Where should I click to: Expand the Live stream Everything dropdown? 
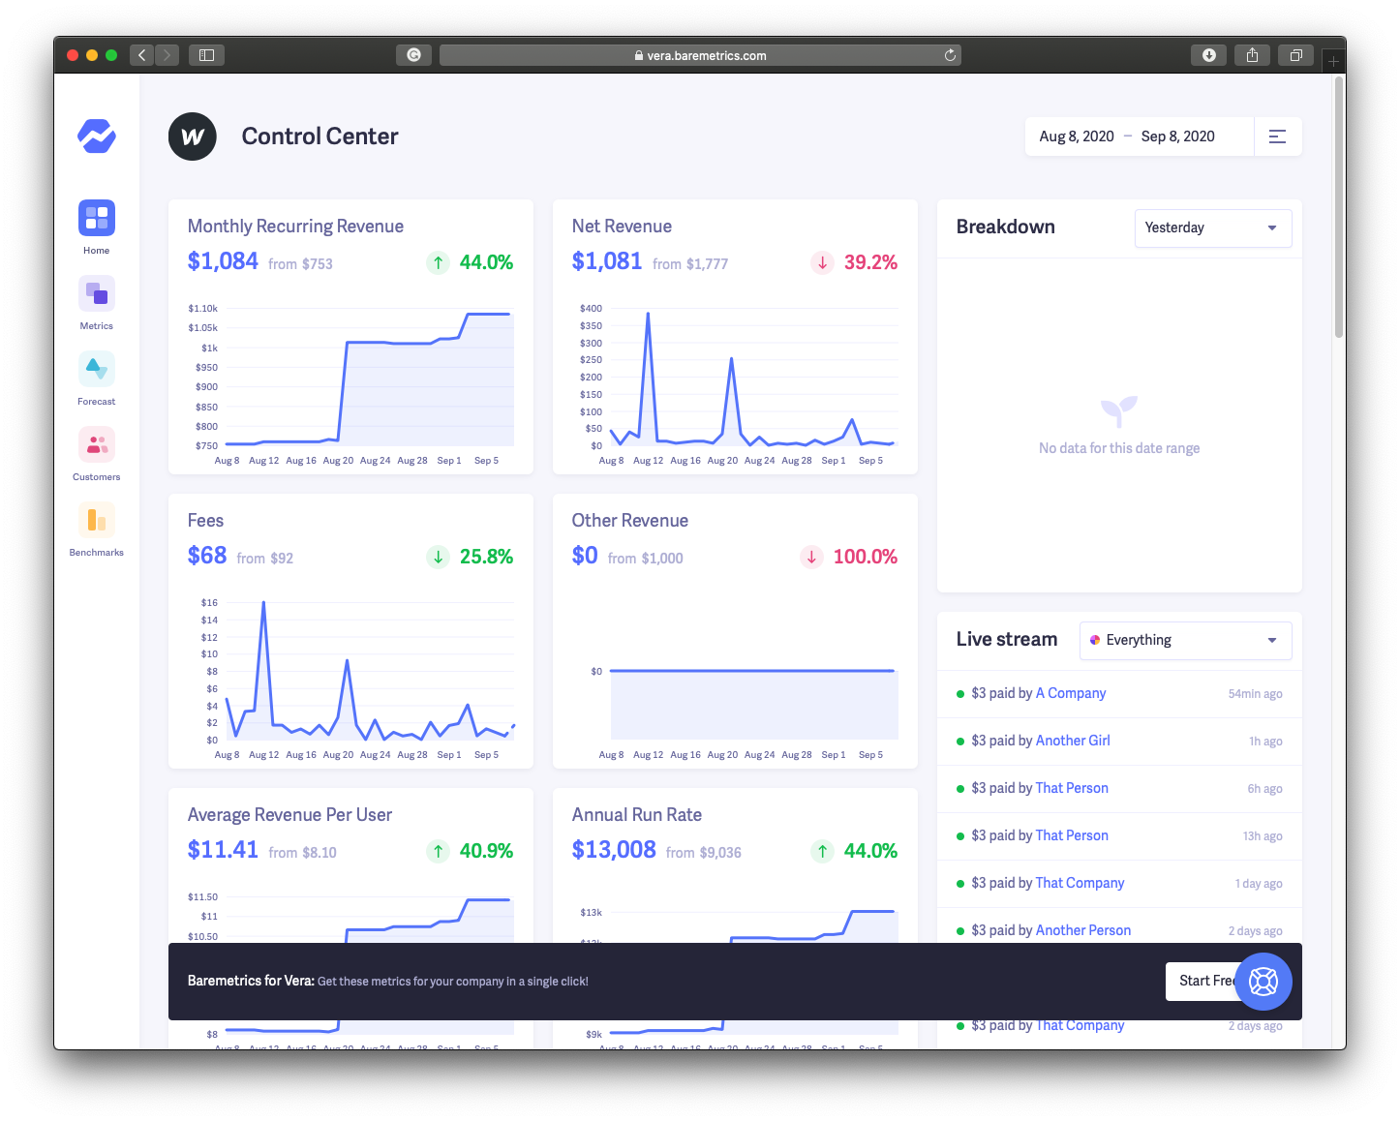point(1185,641)
